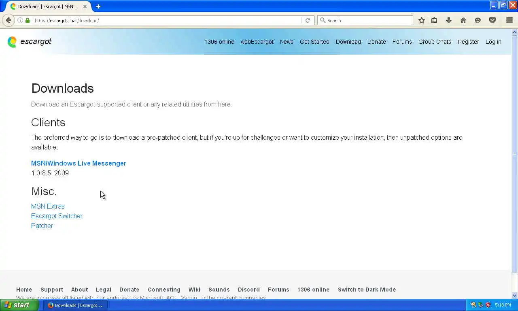518x311 pixels.
Task: Close the Downloads | Escargot tab
Action: pos(85,6)
